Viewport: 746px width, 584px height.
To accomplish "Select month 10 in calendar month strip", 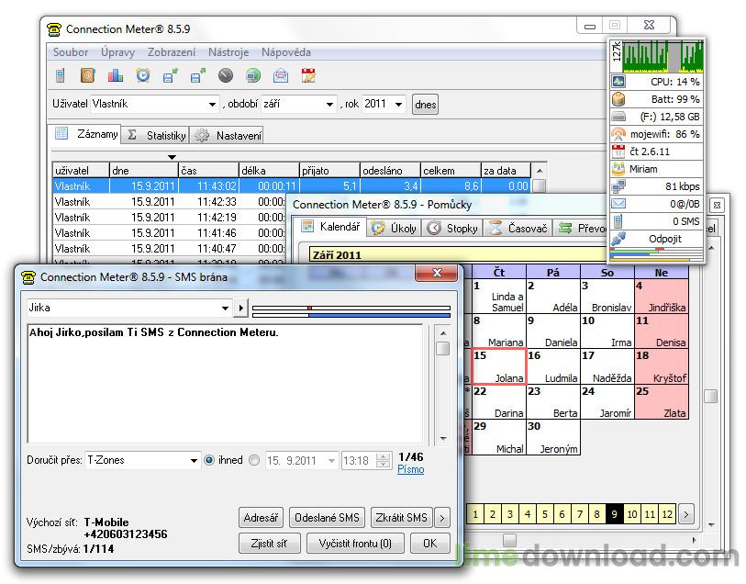I will pos(632,515).
